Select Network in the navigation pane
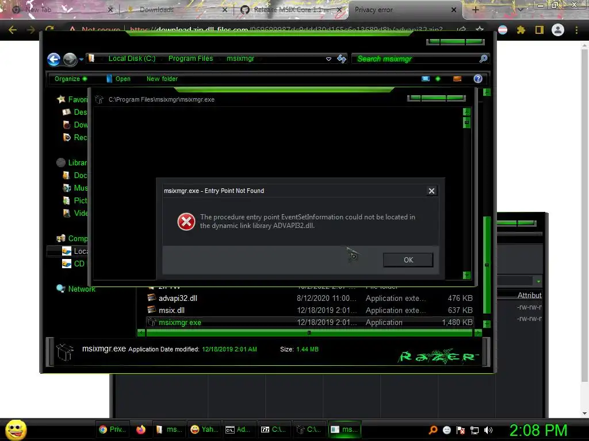The image size is (589, 441). (76, 289)
